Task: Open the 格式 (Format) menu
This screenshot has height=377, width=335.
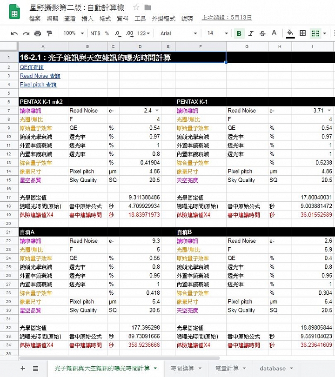Action: coord(105,19)
